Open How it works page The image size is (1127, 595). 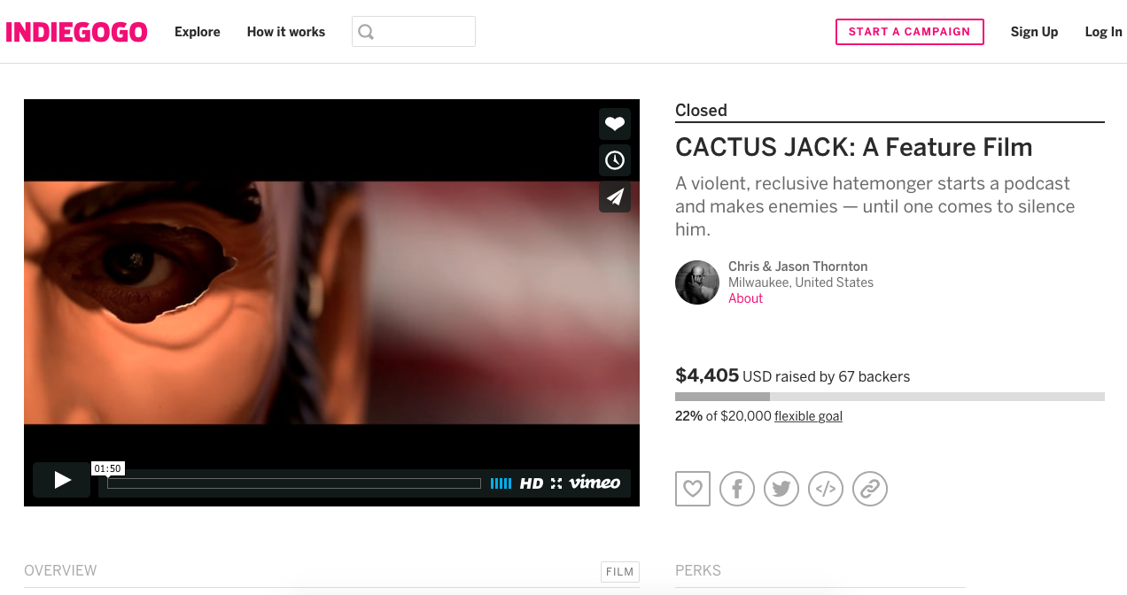point(285,32)
